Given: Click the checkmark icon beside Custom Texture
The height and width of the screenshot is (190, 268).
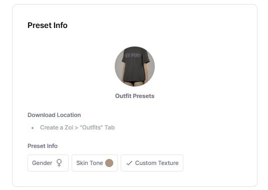Looking at the screenshot, I should 129,163.
